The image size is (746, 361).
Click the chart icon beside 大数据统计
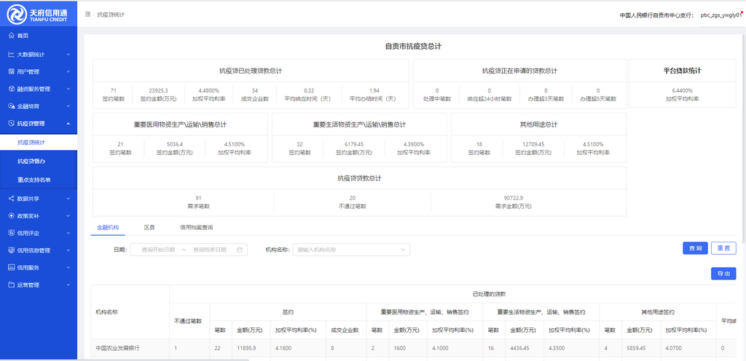point(11,54)
